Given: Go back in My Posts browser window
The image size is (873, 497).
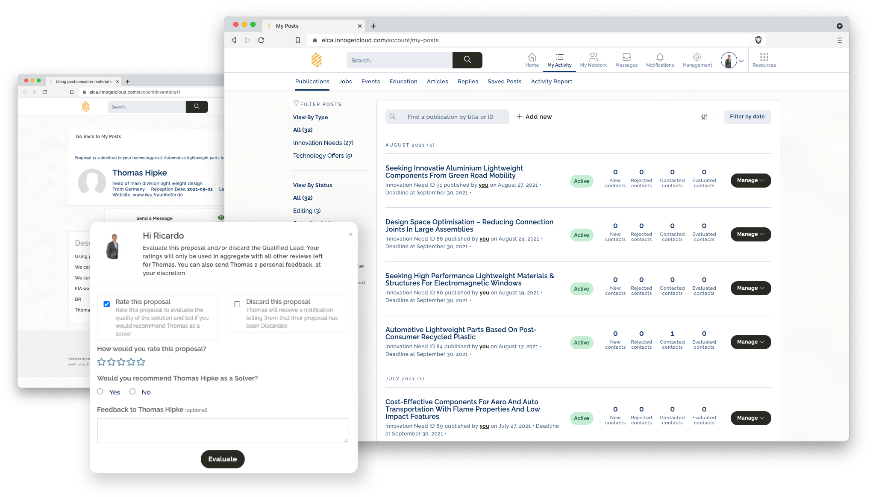Looking at the screenshot, I should click(x=234, y=40).
